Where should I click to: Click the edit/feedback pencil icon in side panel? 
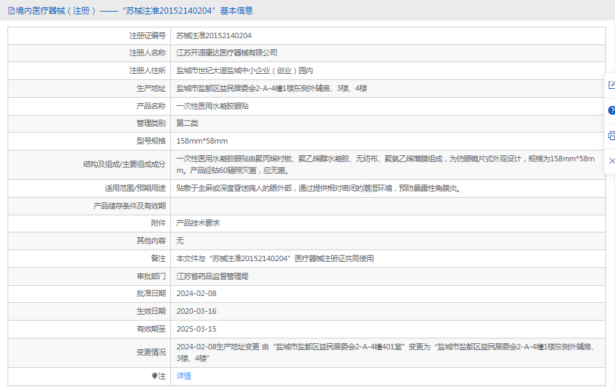pyautogui.click(x=611, y=85)
